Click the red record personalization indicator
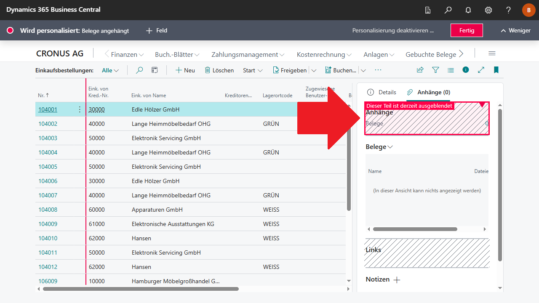Viewport: 539px width, 303px height. pos(11,30)
